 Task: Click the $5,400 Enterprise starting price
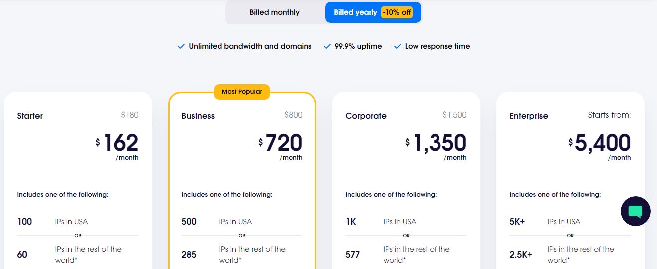[600, 143]
